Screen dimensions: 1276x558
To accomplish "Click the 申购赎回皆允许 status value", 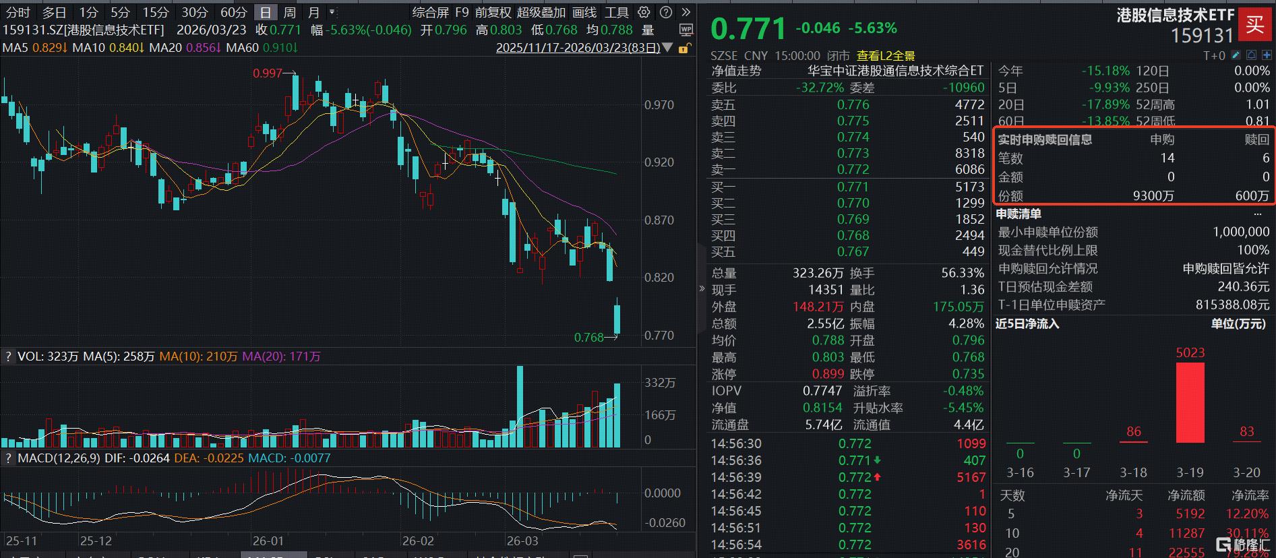I will click(x=1226, y=268).
